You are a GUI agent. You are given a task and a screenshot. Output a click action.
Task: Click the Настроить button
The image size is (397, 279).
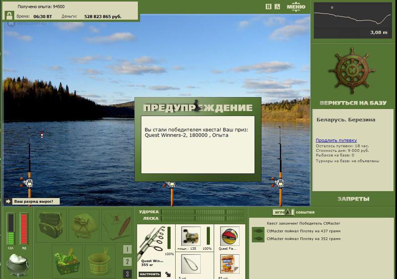(150, 274)
